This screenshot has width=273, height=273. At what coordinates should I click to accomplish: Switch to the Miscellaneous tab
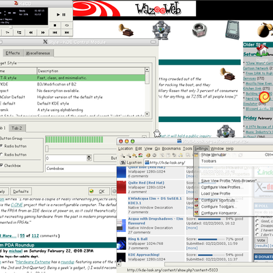pyautogui.click(x=38, y=53)
